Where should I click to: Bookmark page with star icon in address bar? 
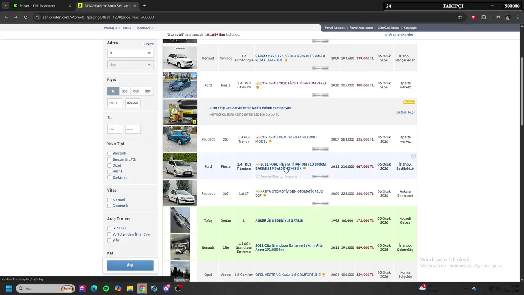(x=460, y=17)
